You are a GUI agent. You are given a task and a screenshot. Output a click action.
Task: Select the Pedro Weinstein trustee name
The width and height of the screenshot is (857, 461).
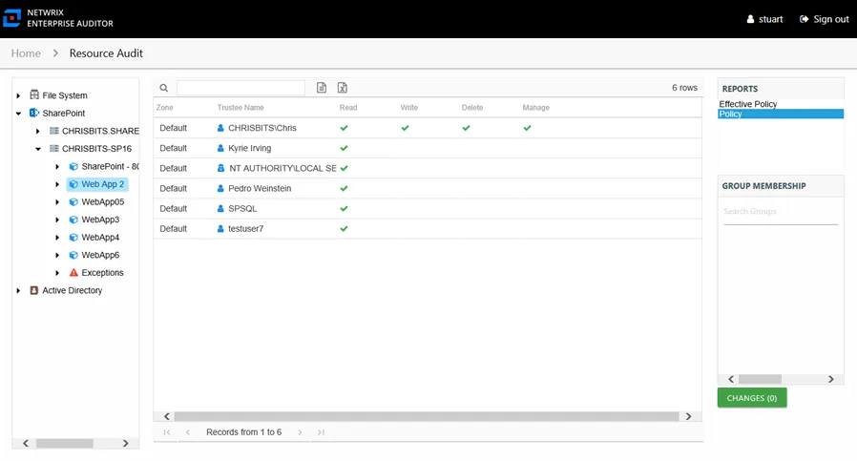[x=260, y=188]
